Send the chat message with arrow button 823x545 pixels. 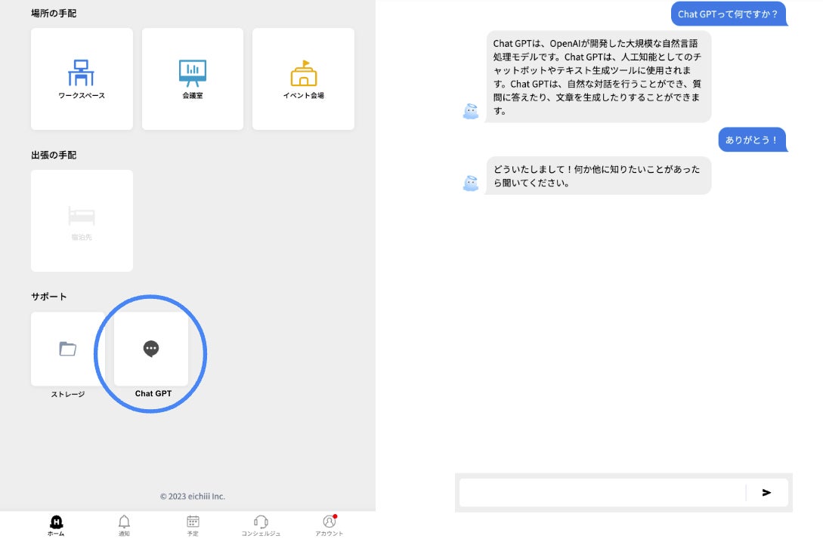pyautogui.click(x=767, y=493)
